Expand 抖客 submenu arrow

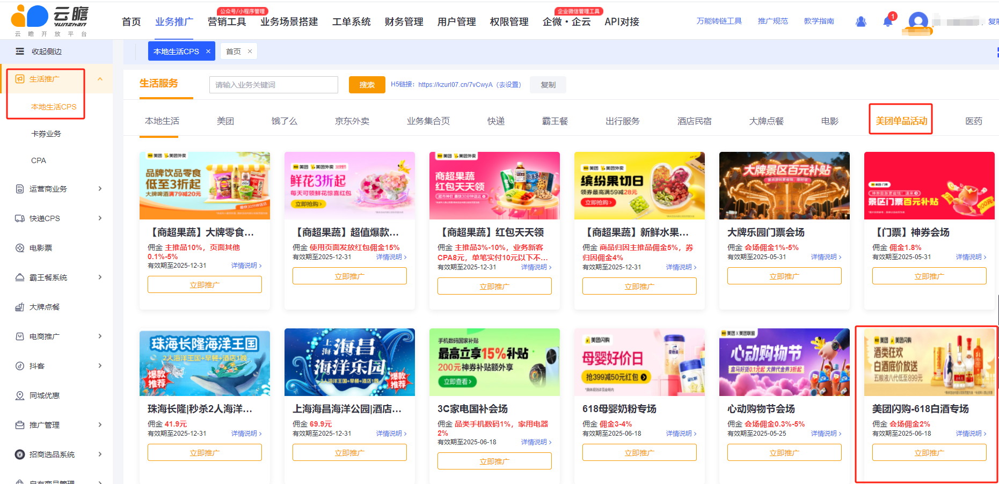(100, 366)
